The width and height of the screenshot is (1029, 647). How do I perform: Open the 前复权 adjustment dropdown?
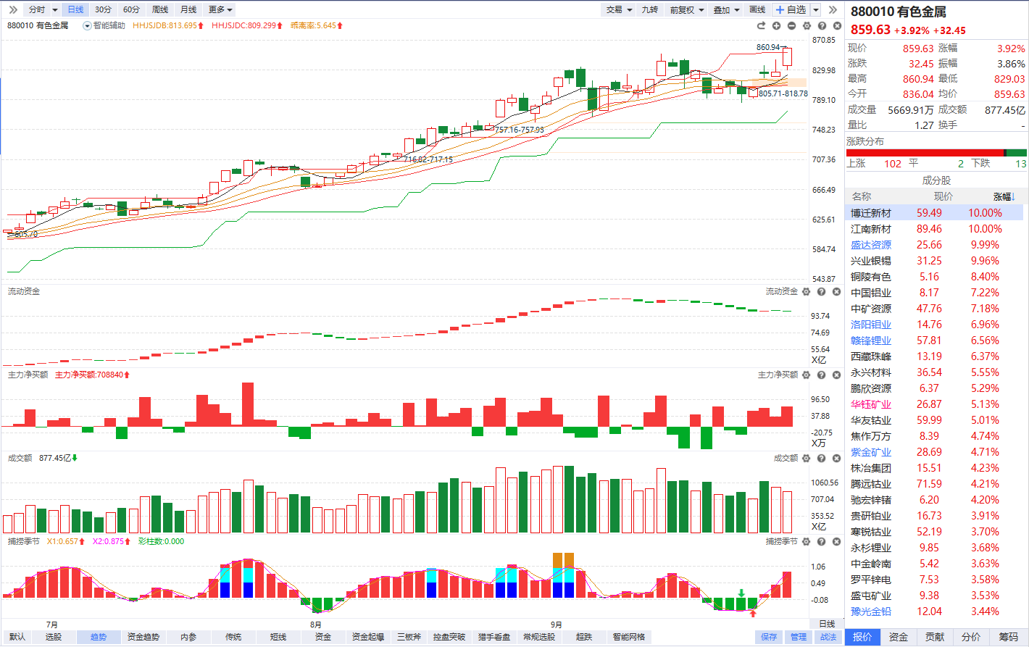pyautogui.click(x=686, y=9)
